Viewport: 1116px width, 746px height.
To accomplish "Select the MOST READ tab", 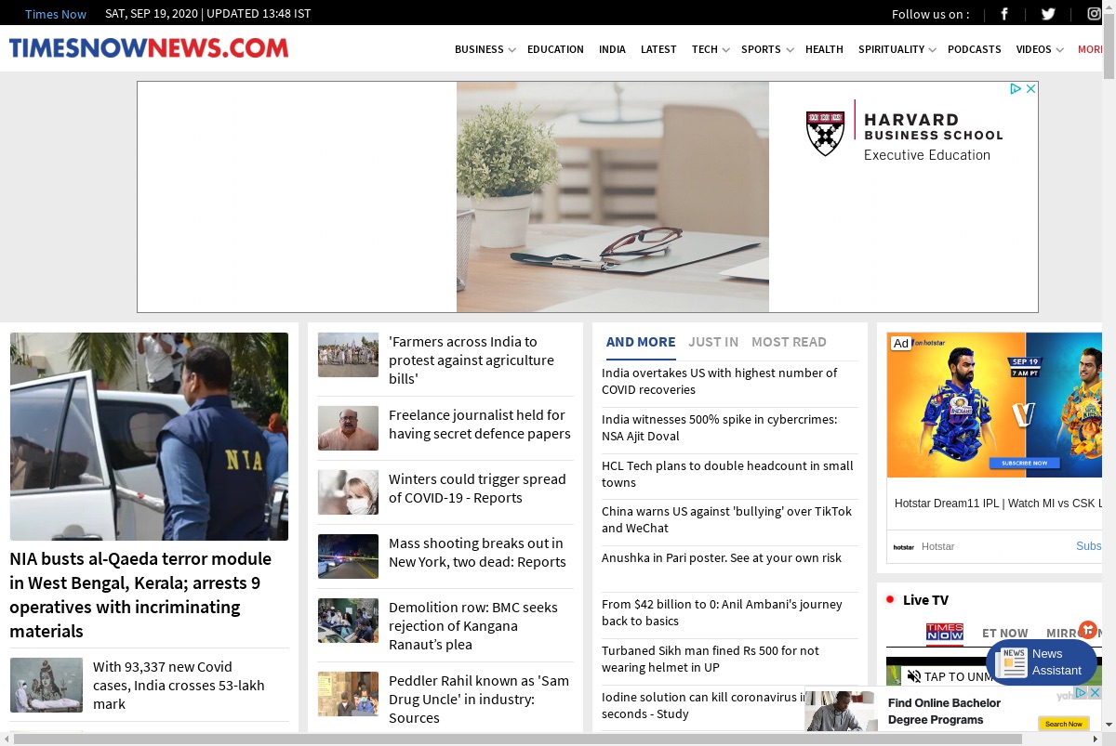I will pos(789,342).
